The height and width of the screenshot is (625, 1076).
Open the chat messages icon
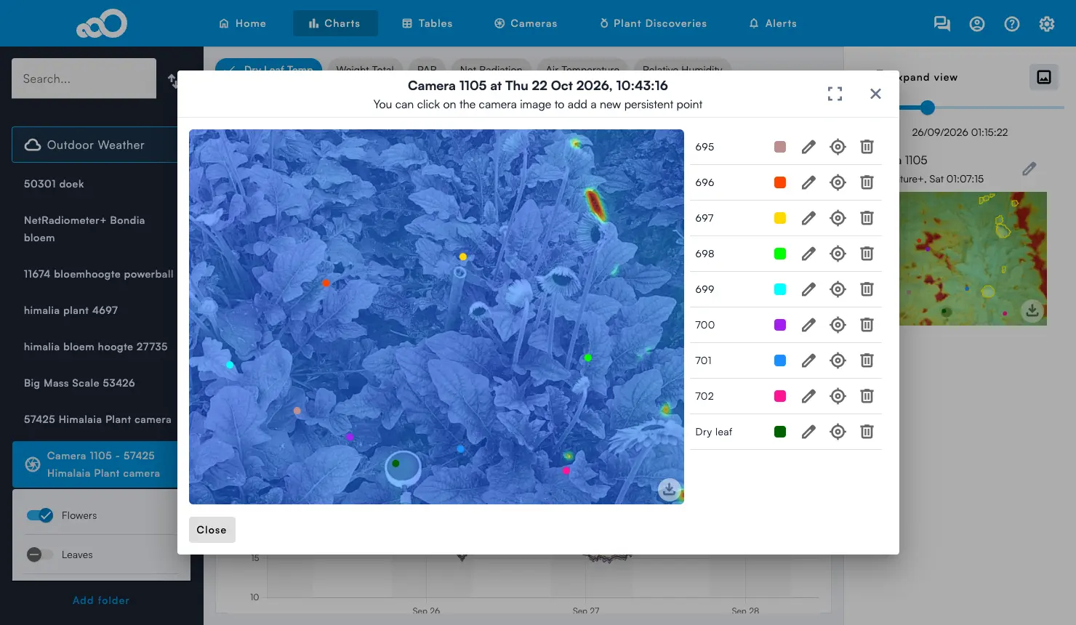coord(941,24)
